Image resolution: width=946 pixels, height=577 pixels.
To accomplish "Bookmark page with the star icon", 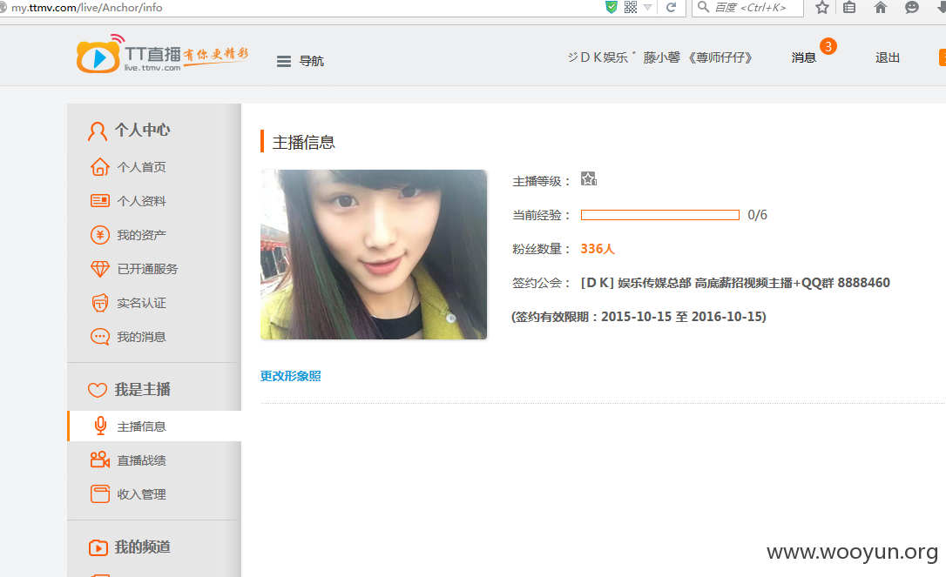I will [821, 7].
